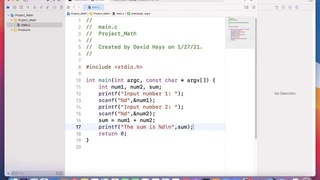320x180 pixels.
Task: Select the Products folder row
Action: click(x=34, y=30)
